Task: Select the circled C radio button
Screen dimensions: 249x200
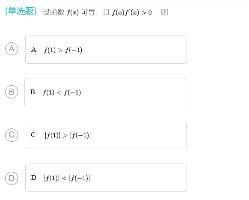Action: pyautogui.click(x=12, y=135)
